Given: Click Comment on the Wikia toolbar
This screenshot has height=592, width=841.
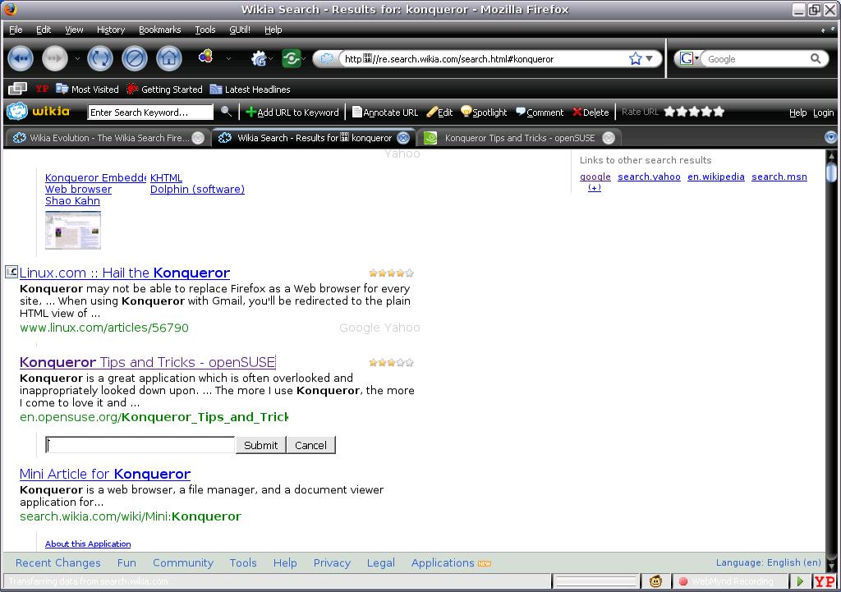Looking at the screenshot, I should pos(540,112).
